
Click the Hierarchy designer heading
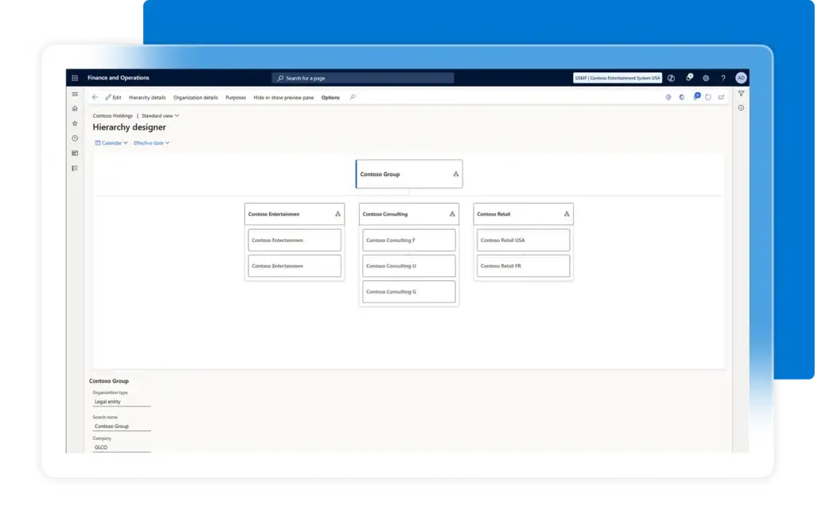130,127
